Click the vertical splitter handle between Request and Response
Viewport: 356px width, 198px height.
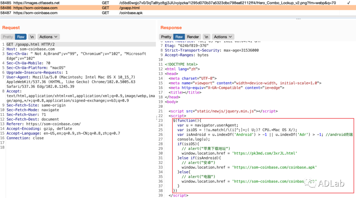pyautogui.click(x=156, y=117)
